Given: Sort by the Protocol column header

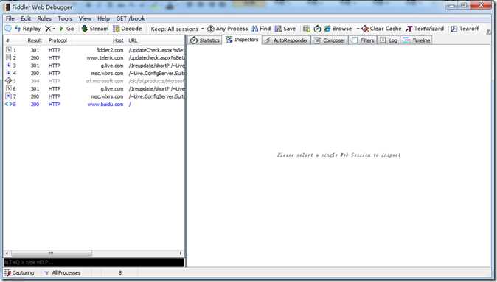Looking at the screenshot, I should 58,40.
